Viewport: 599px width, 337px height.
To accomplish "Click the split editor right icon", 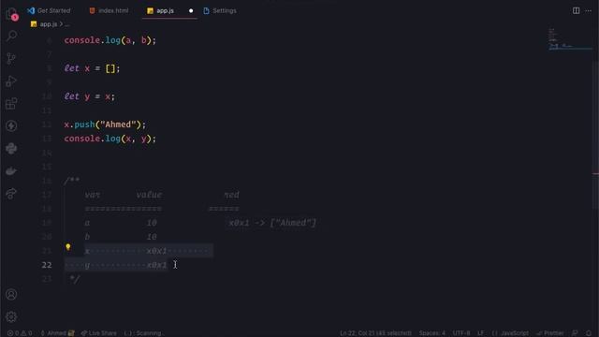I will pos(576,10).
